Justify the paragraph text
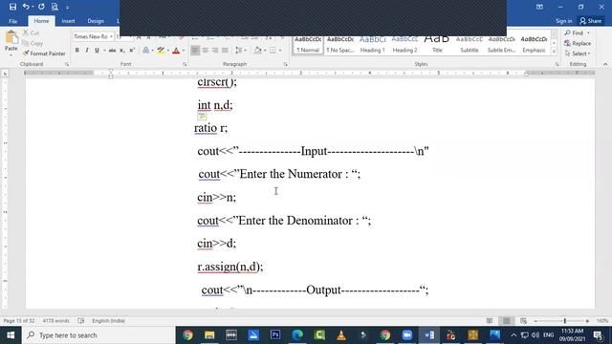The width and height of the screenshot is (612, 344). [x=225, y=51]
